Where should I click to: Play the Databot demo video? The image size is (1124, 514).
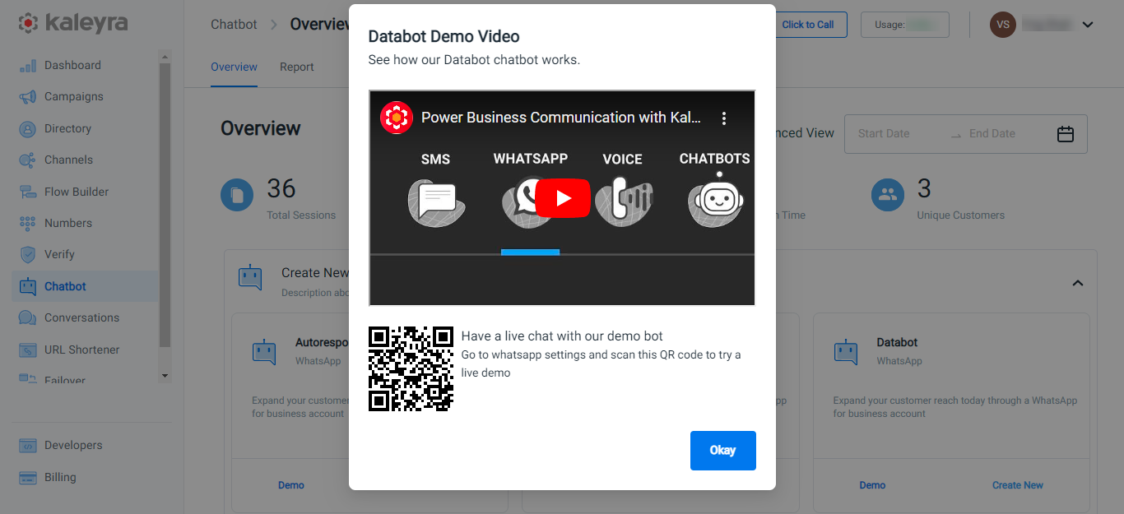(563, 198)
